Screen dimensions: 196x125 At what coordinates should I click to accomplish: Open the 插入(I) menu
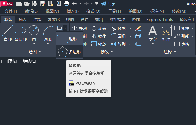tap(72, 11)
